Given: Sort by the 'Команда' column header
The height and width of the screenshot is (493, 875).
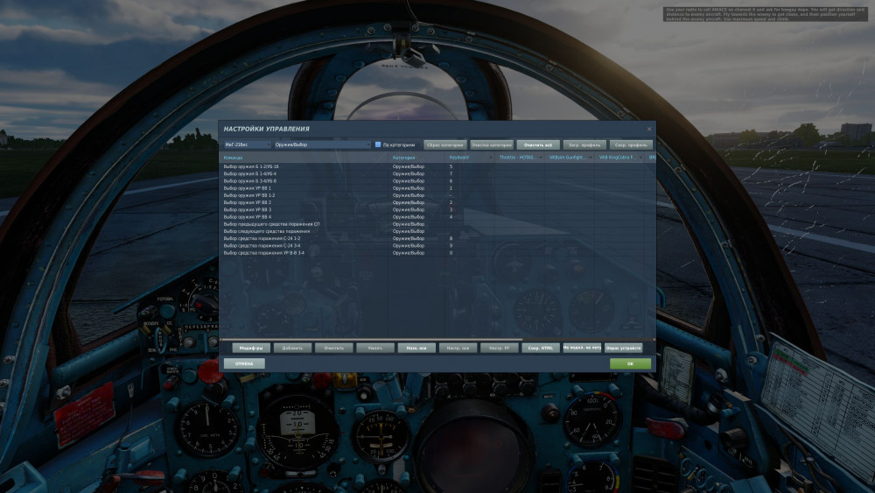Looking at the screenshot, I should (304, 158).
